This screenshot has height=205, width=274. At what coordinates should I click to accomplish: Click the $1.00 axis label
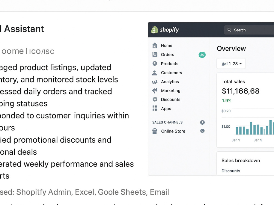226,127
